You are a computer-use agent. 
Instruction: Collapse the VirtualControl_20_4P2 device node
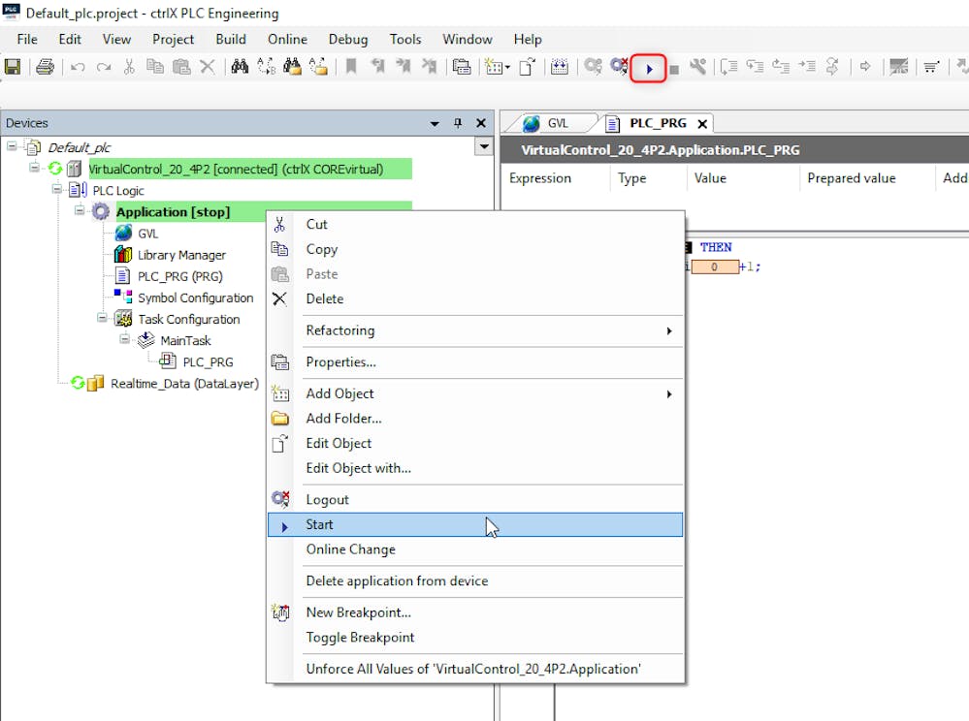(x=35, y=168)
